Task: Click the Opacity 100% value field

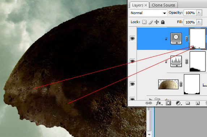Action: pyautogui.click(x=190, y=13)
